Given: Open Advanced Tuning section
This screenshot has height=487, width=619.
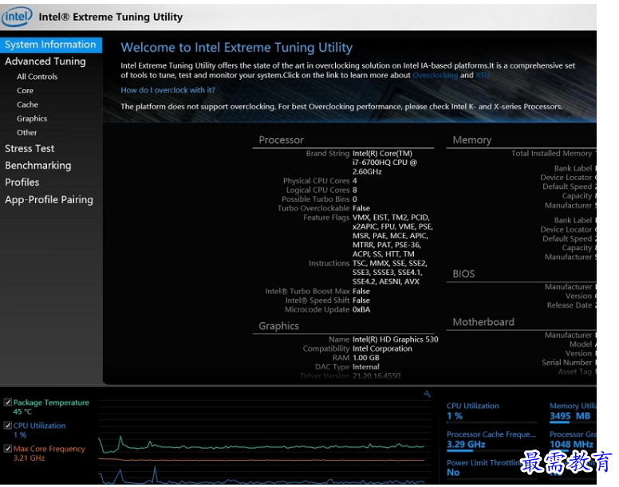Looking at the screenshot, I should 45,61.
